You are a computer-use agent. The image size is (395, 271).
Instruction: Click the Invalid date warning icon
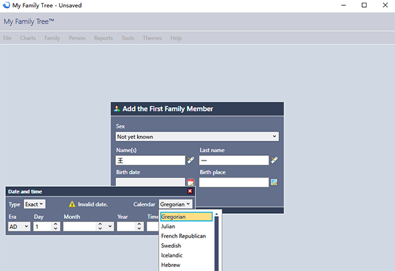[x=72, y=204]
